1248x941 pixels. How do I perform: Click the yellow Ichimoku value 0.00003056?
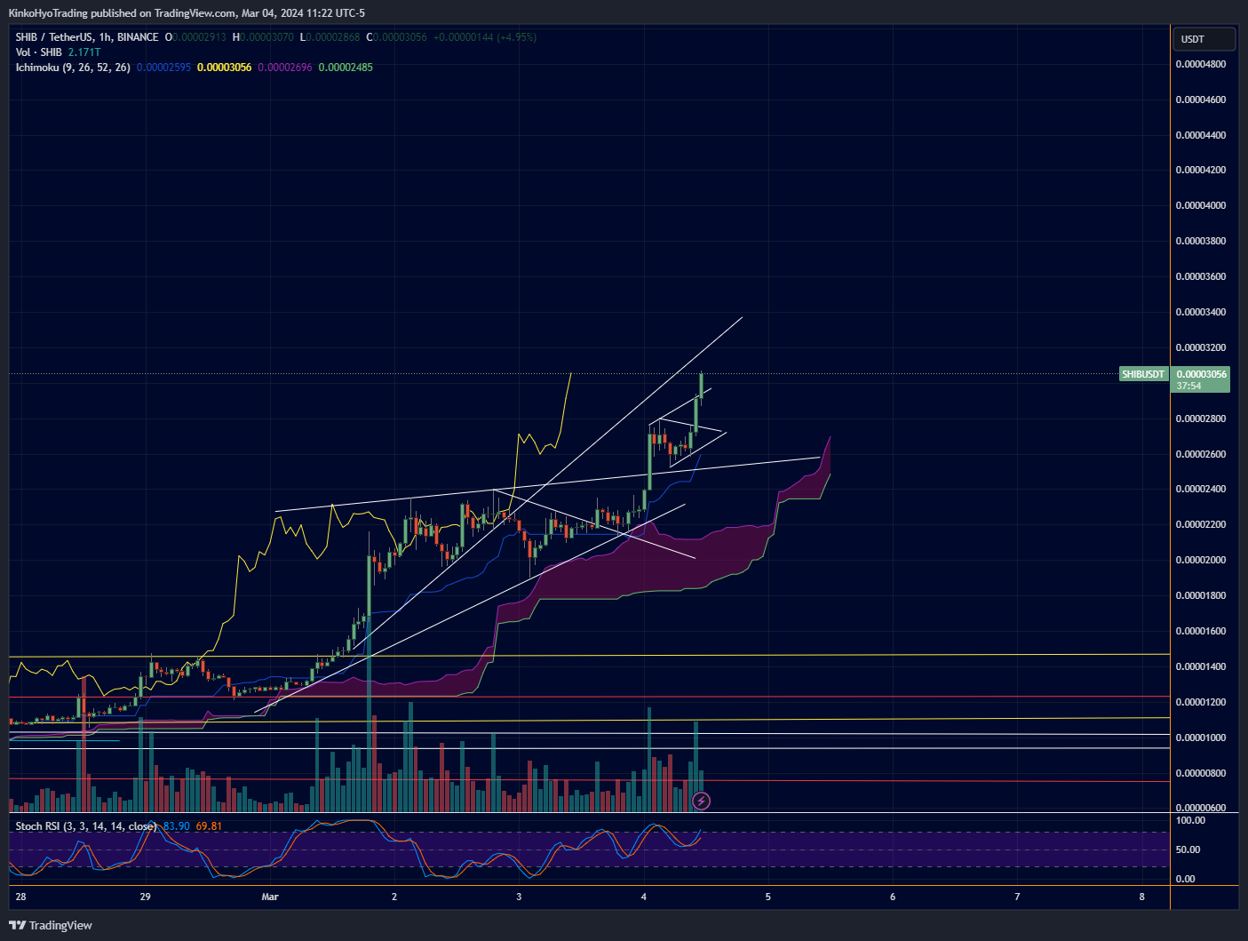click(x=225, y=68)
